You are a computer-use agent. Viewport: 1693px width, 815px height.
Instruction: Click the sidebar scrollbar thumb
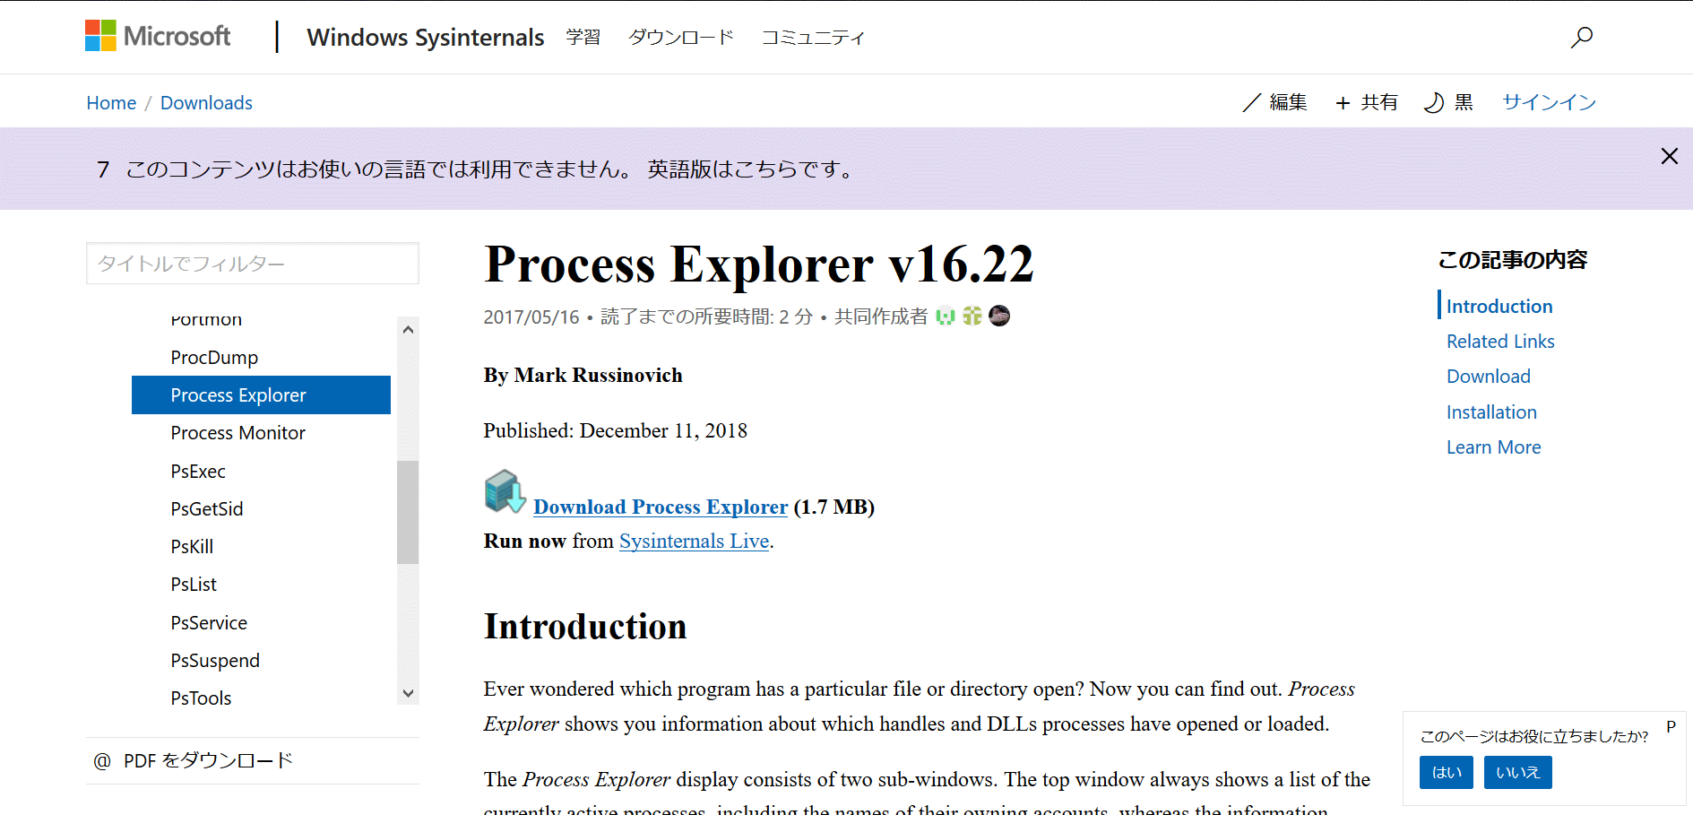pos(408,512)
